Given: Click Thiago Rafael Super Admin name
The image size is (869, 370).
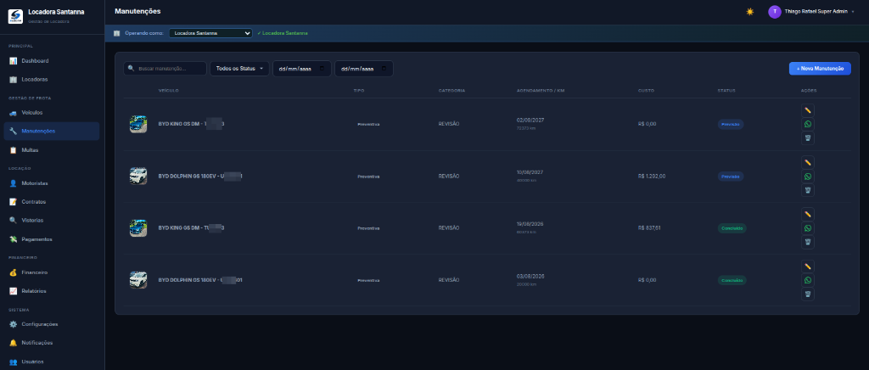Looking at the screenshot, I should [816, 12].
